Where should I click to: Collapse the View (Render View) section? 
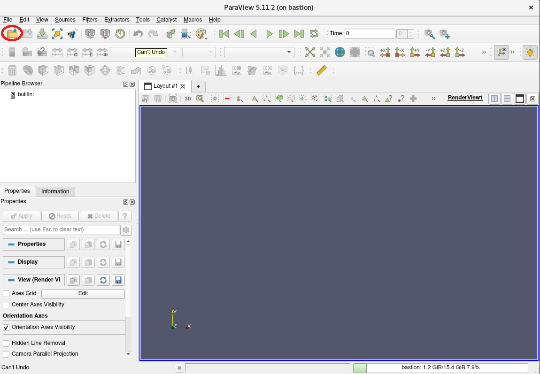coord(34,280)
